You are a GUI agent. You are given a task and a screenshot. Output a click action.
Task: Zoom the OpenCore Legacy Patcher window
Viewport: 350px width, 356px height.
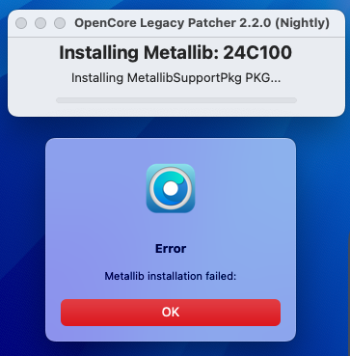(60, 23)
